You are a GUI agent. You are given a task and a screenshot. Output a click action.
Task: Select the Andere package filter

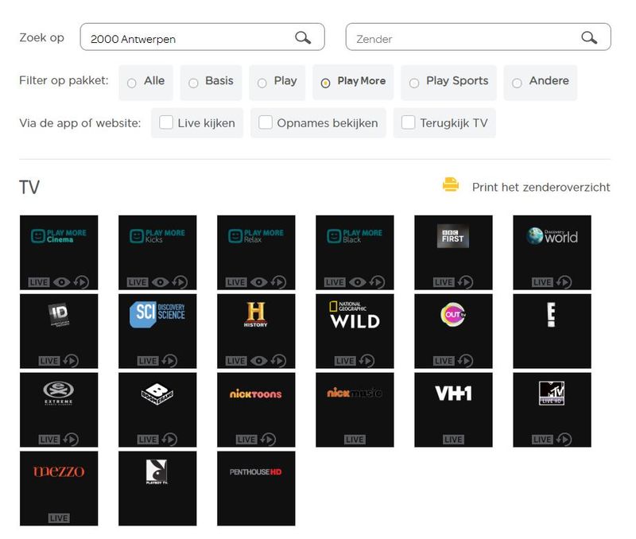(x=517, y=83)
